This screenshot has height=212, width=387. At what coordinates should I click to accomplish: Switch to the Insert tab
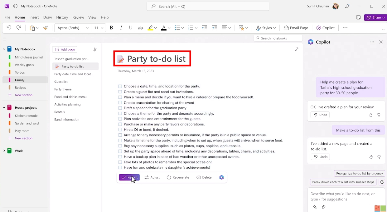coord(34,17)
